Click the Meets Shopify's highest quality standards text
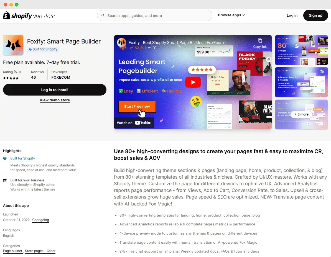Viewport: 331px width, 257px height. (43, 168)
